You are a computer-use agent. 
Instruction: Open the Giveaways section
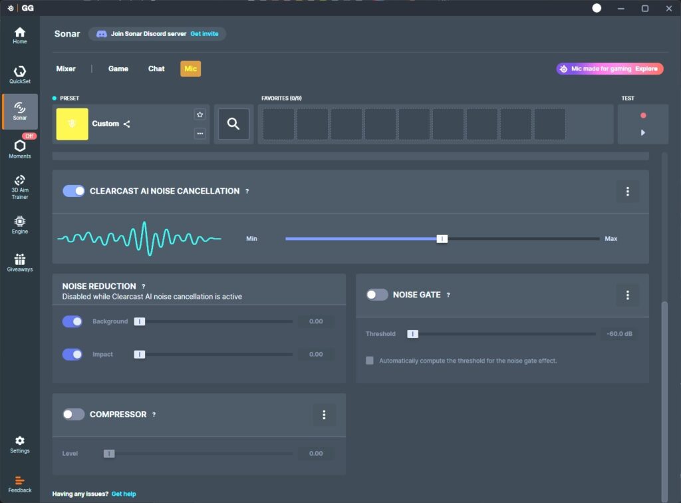19,263
